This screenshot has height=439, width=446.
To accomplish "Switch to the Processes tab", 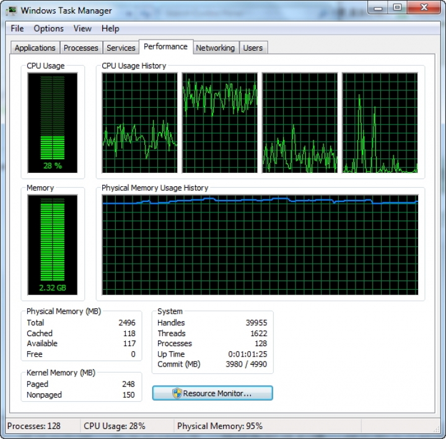I will pos(81,48).
